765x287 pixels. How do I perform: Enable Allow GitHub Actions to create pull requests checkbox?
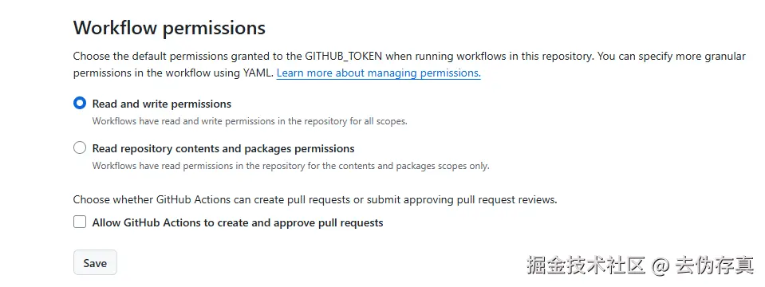tap(80, 222)
